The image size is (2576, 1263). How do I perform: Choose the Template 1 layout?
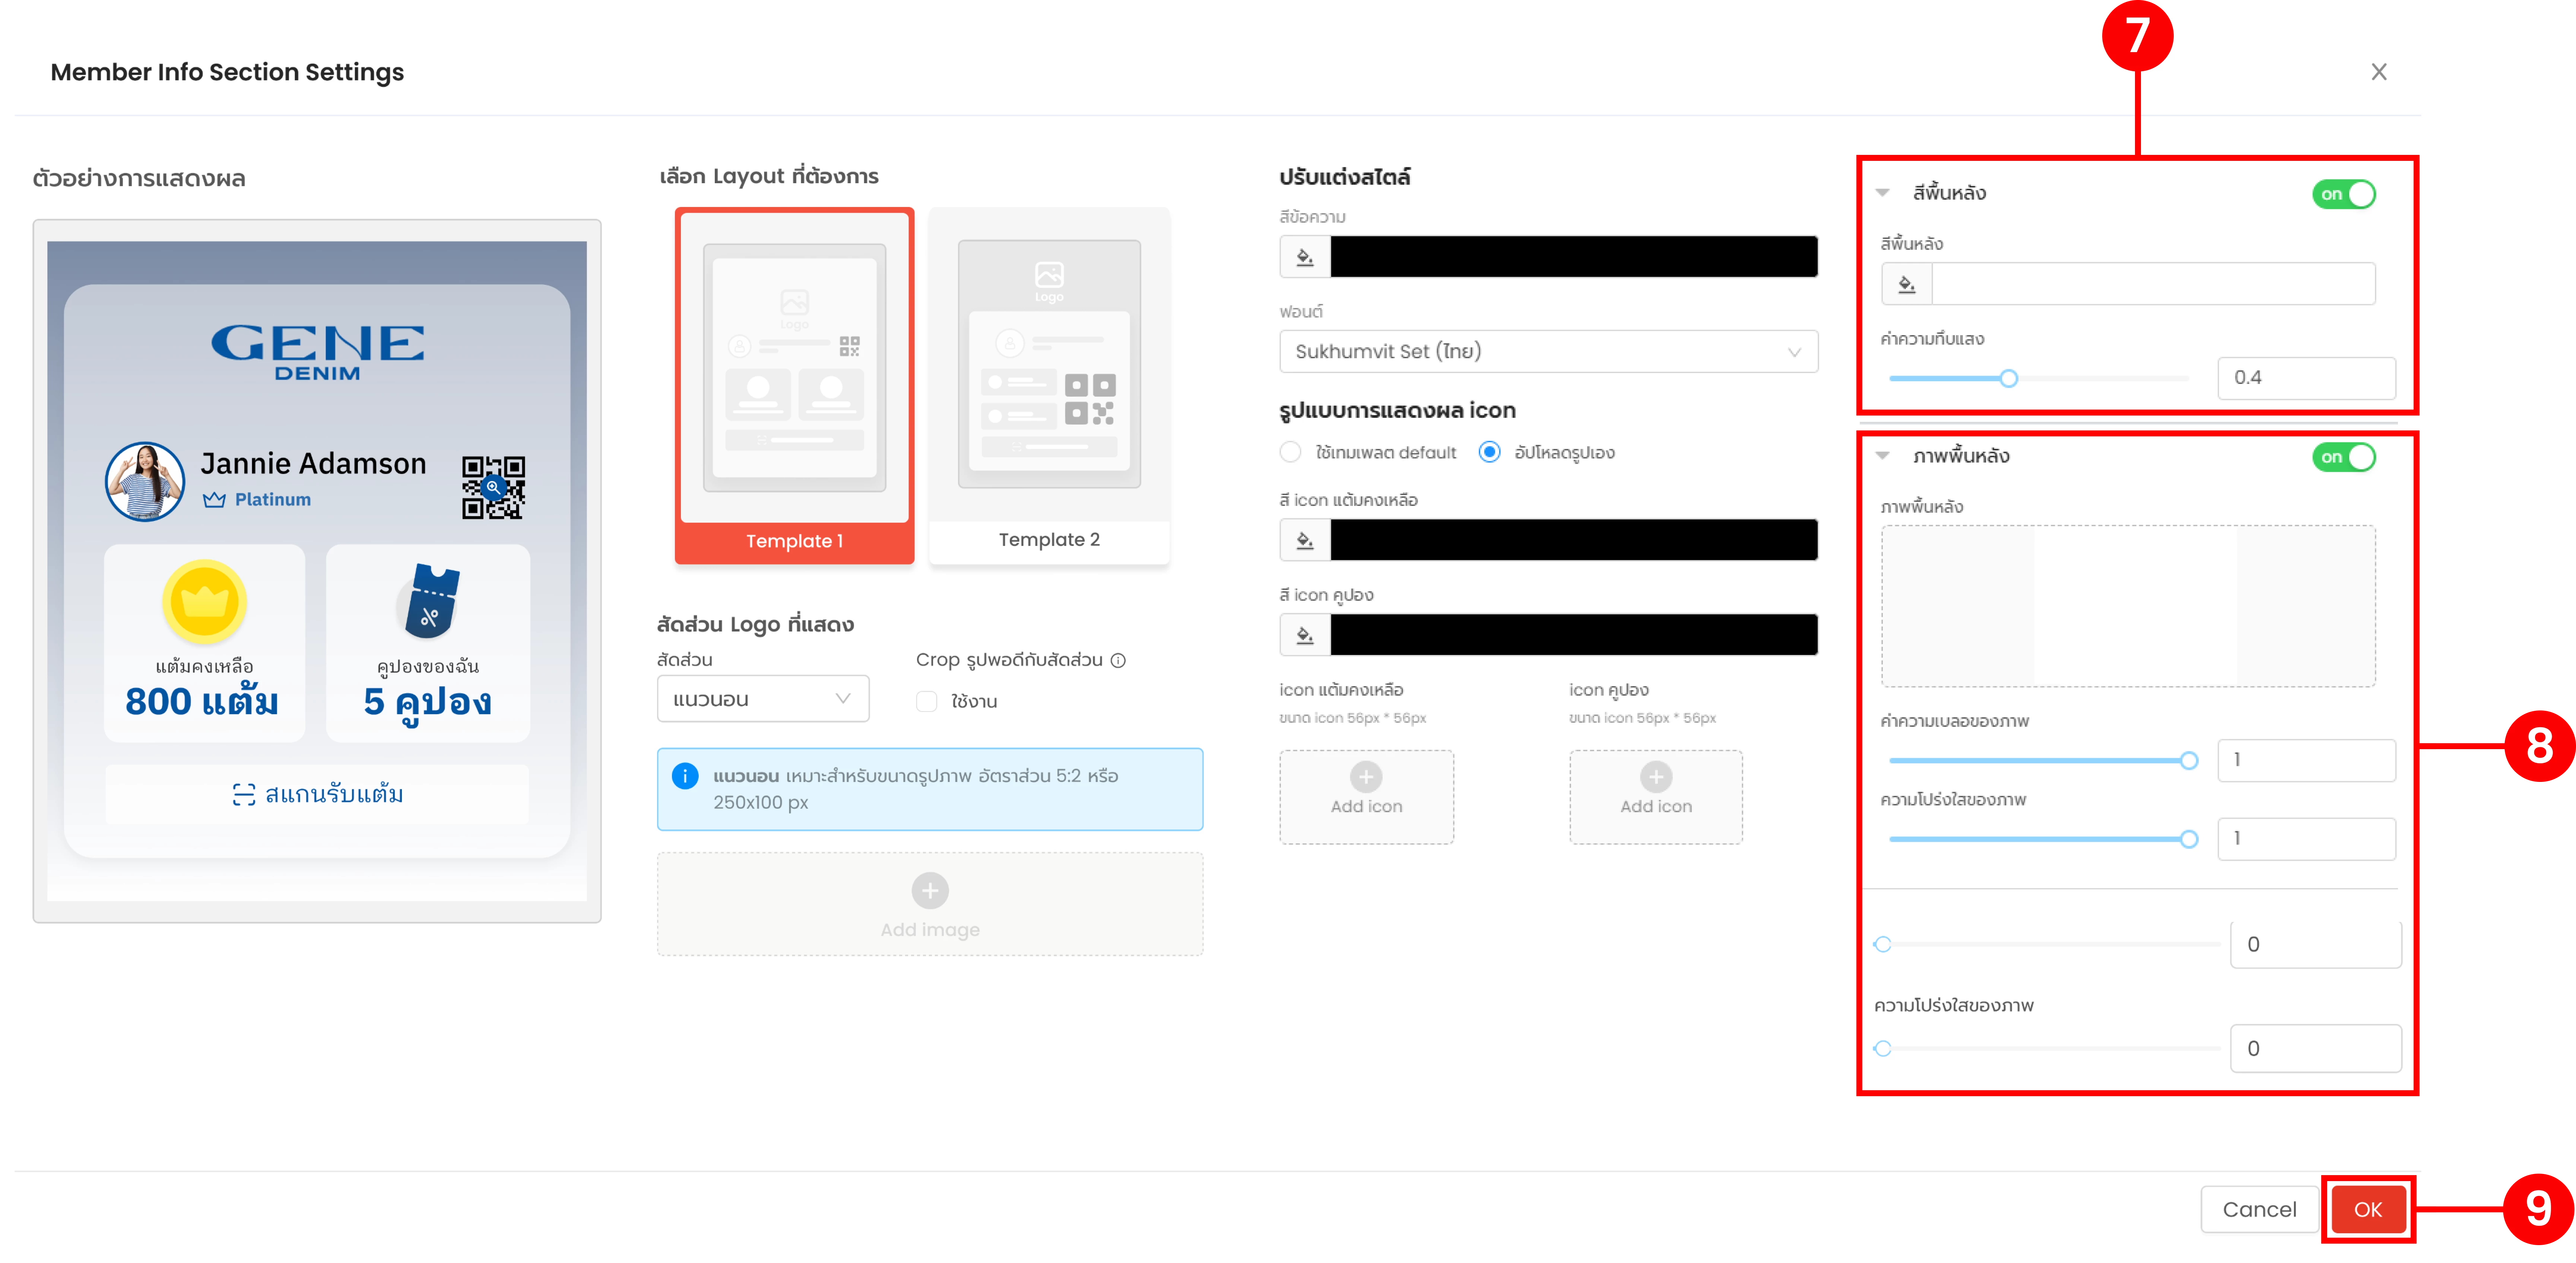point(794,386)
